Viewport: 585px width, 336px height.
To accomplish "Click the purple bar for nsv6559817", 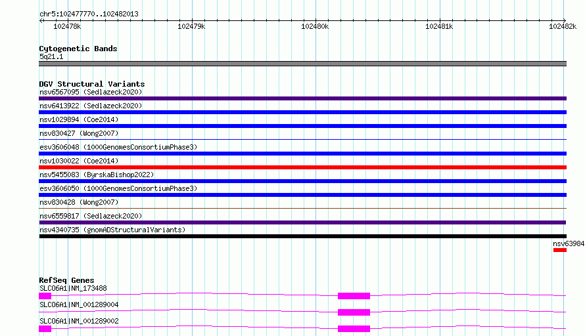I will click(302, 222).
